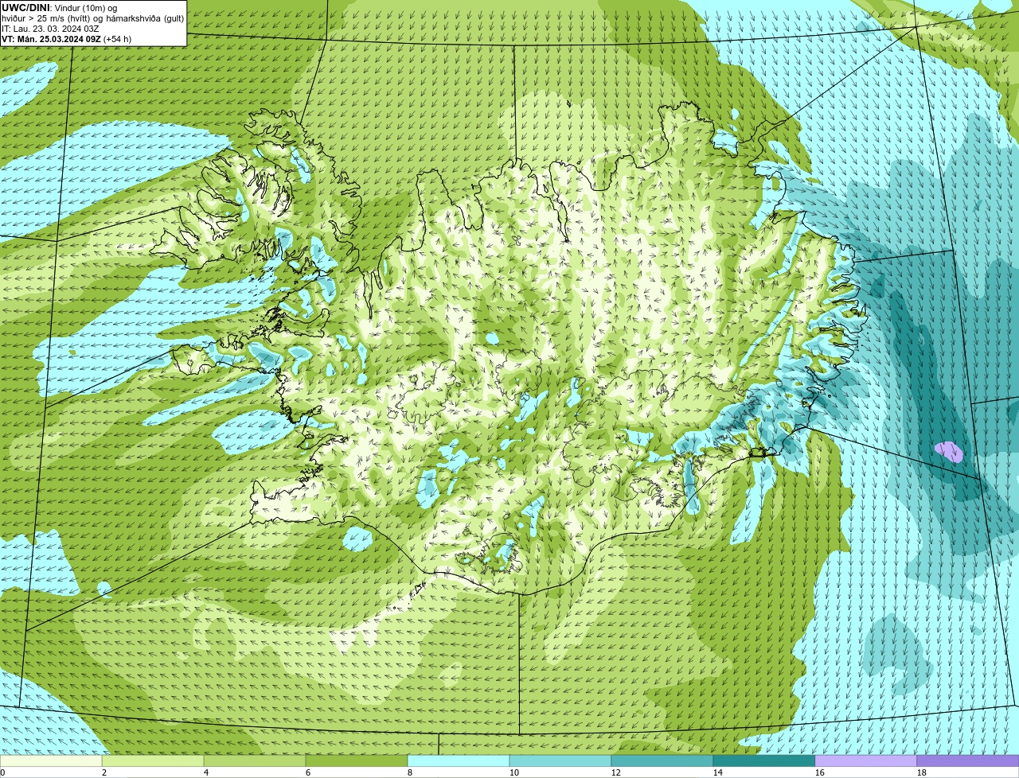
Task: Click the legend scale label '12'
Action: (x=616, y=772)
